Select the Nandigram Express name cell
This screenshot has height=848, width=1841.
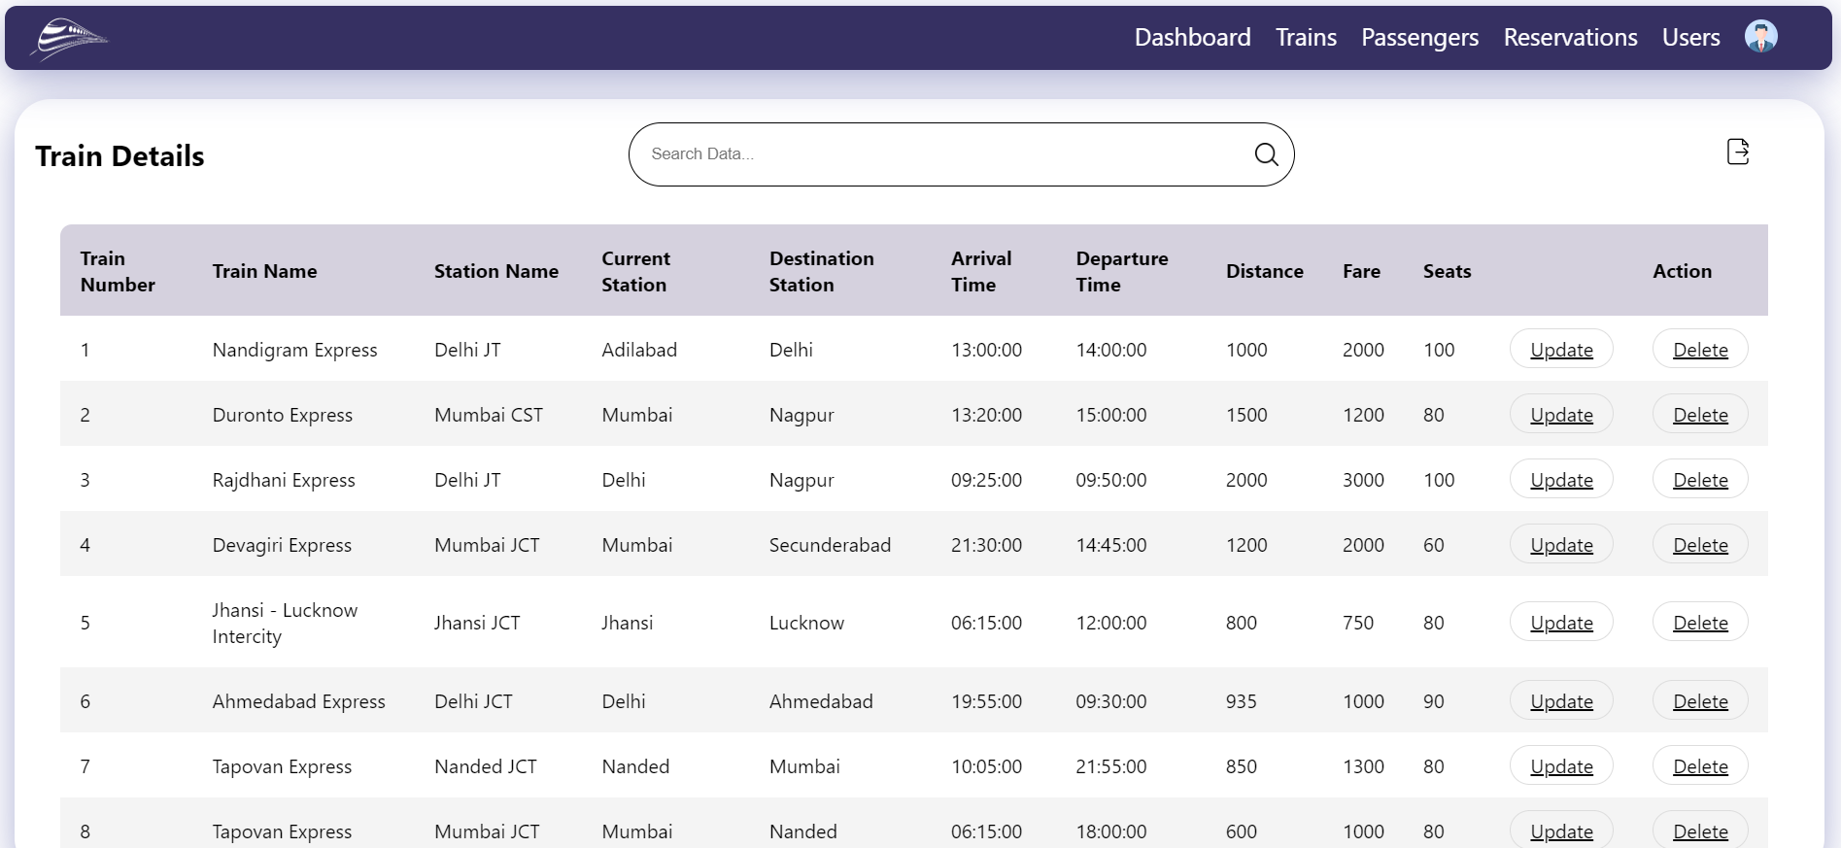294,350
